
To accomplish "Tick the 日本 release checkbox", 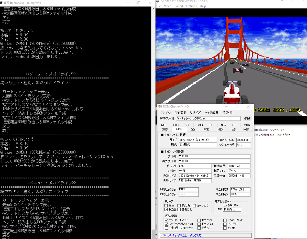I will pyautogui.click(x=166, y=206).
